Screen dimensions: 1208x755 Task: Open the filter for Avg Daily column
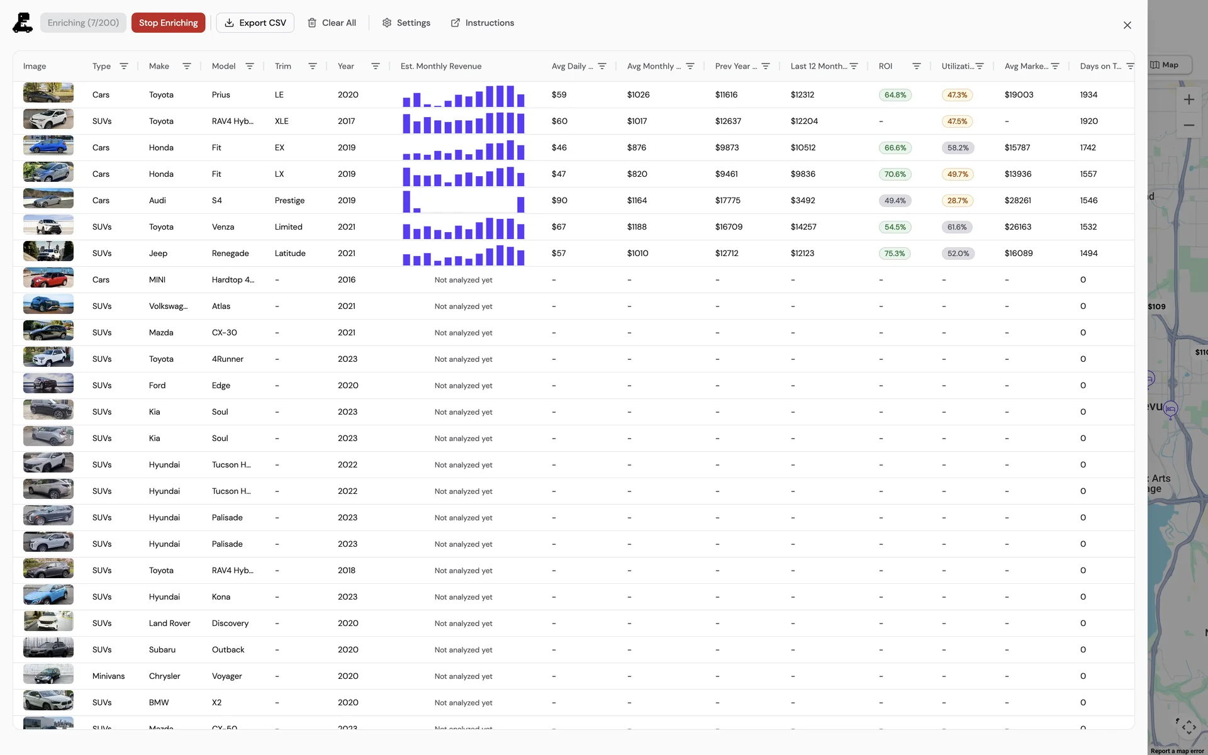click(602, 66)
